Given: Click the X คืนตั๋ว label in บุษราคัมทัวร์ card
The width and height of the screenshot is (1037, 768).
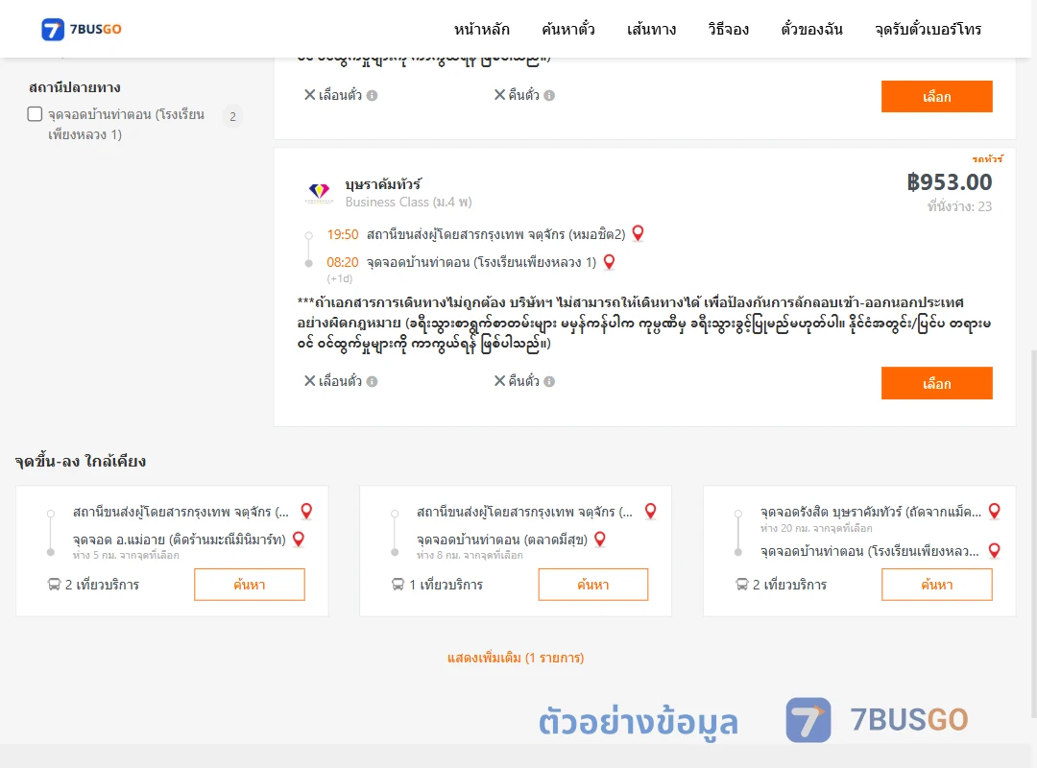Looking at the screenshot, I should [518, 381].
